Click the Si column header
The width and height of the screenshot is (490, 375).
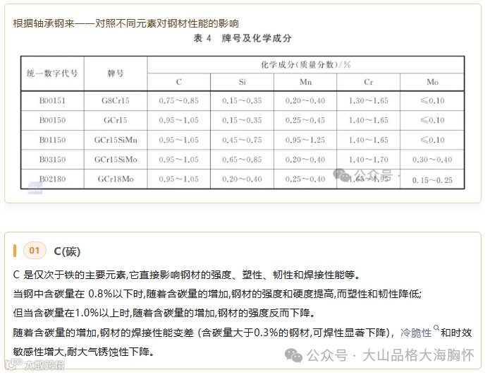[x=243, y=82]
